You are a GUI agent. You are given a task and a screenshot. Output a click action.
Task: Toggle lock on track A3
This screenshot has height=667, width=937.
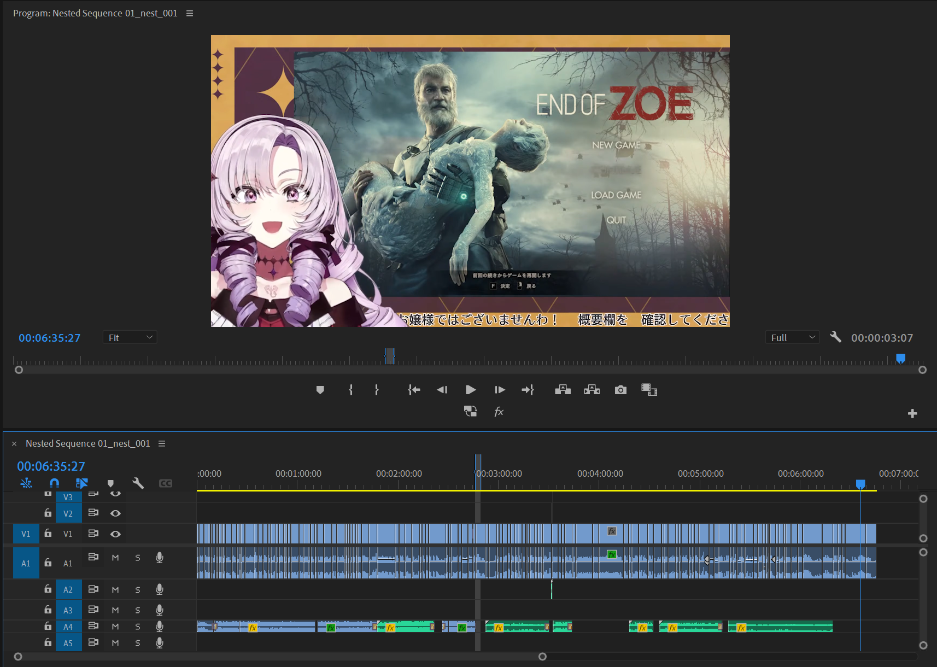point(48,610)
